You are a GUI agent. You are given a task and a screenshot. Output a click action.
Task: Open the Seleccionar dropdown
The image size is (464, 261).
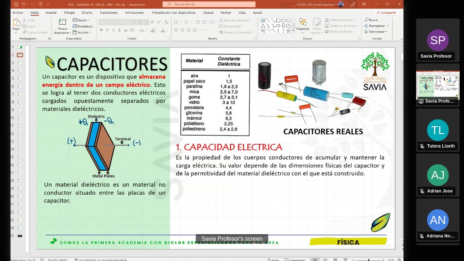pyautogui.click(x=376, y=32)
